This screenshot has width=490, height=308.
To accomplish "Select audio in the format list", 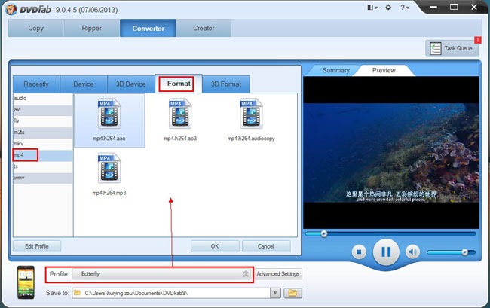I will click(x=43, y=99).
